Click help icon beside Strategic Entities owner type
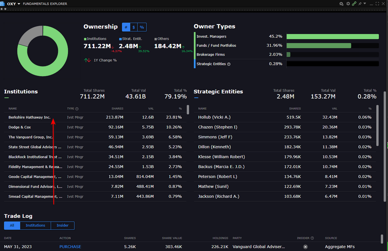This screenshot has height=251, width=388. pos(229,64)
